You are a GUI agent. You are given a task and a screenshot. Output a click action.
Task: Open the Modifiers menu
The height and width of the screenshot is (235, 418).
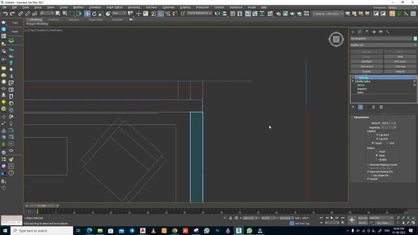(78, 7)
